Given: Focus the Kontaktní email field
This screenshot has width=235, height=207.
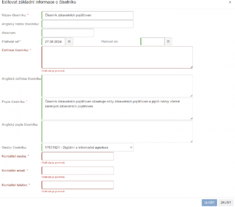Looking at the screenshot, I should [78, 171].
